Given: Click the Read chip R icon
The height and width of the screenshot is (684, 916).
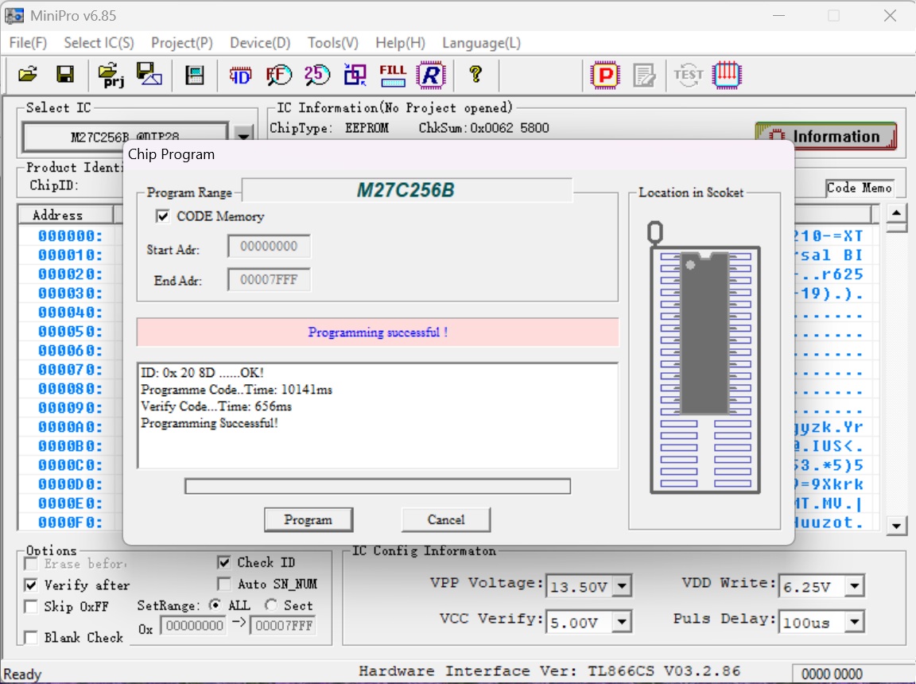Looking at the screenshot, I should pos(430,75).
